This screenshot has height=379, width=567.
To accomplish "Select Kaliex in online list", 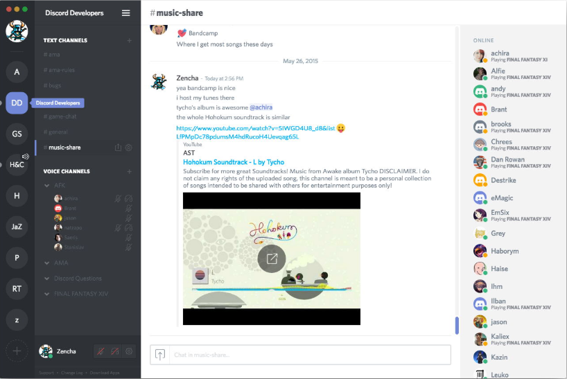I will pyautogui.click(x=513, y=340).
